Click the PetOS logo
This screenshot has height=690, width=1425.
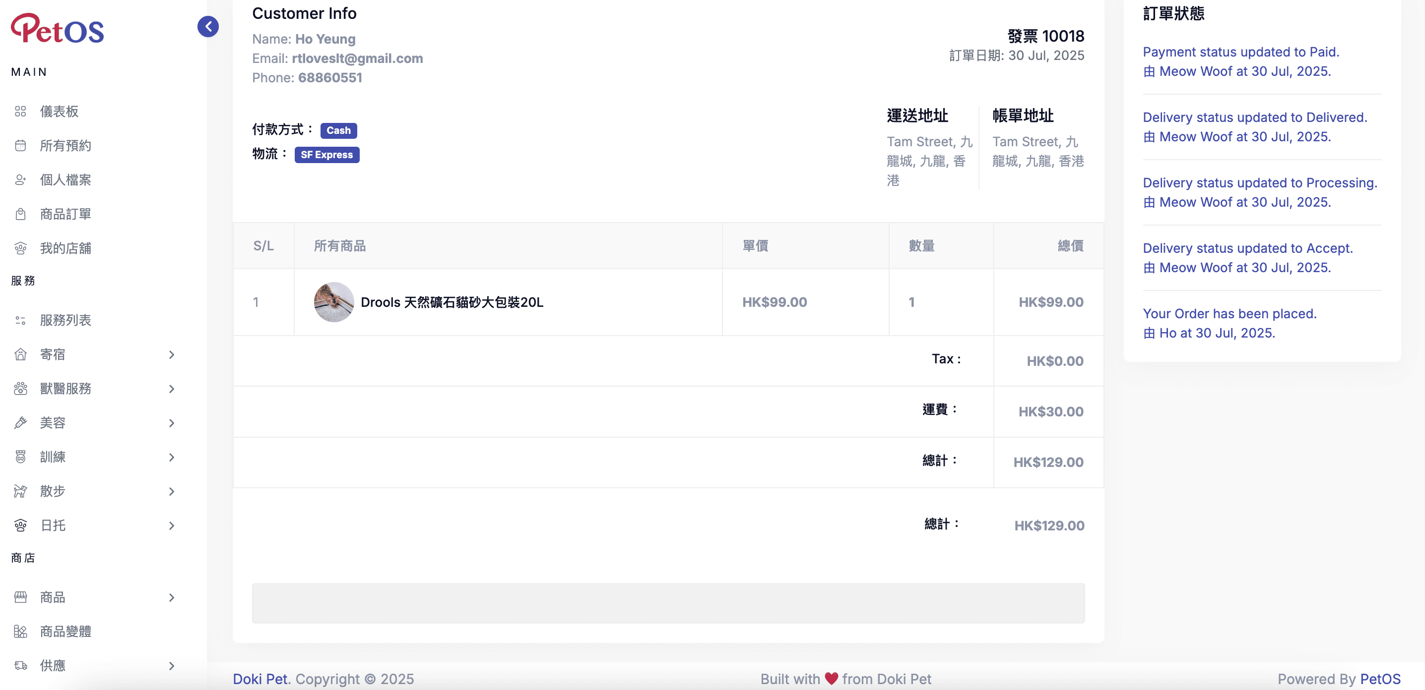click(58, 29)
